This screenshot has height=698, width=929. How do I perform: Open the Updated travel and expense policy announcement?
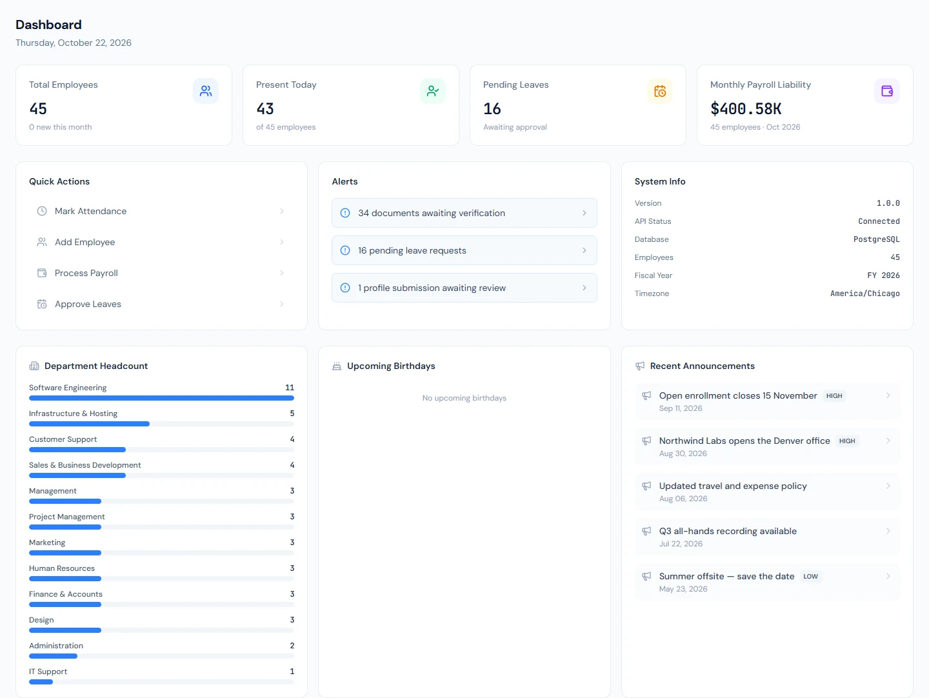coord(767,492)
